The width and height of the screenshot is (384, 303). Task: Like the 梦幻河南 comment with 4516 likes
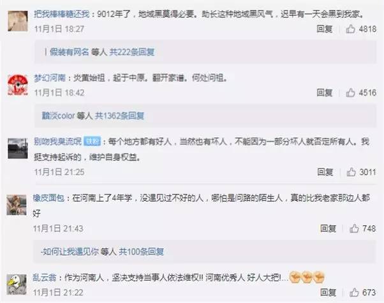click(350, 92)
